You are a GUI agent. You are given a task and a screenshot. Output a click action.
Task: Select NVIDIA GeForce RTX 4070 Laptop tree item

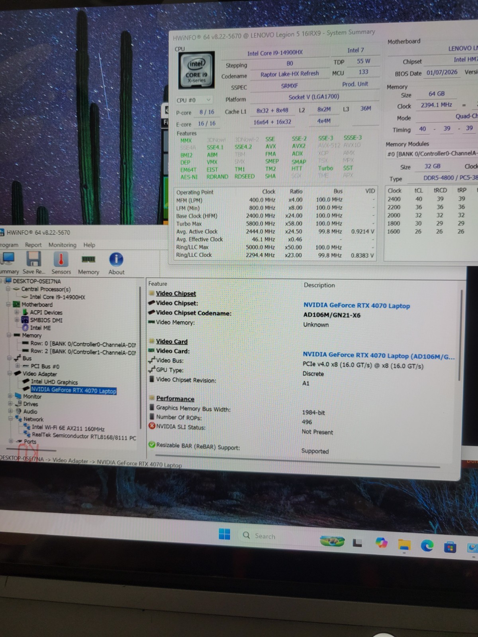coord(74,390)
